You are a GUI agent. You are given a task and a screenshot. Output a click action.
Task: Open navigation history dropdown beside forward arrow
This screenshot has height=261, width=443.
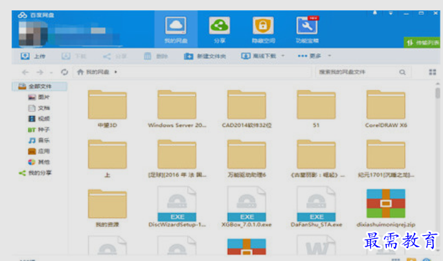(51, 73)
